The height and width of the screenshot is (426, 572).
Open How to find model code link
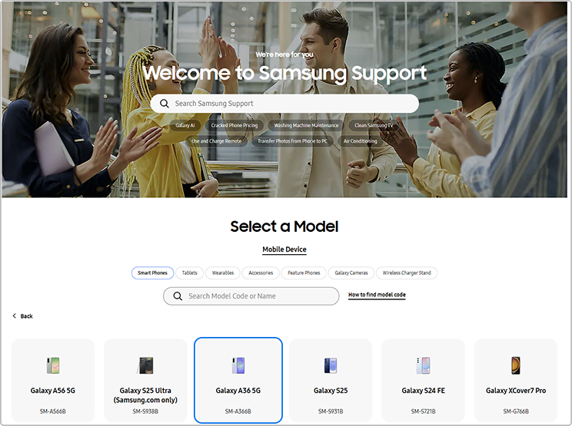(377, 295)
